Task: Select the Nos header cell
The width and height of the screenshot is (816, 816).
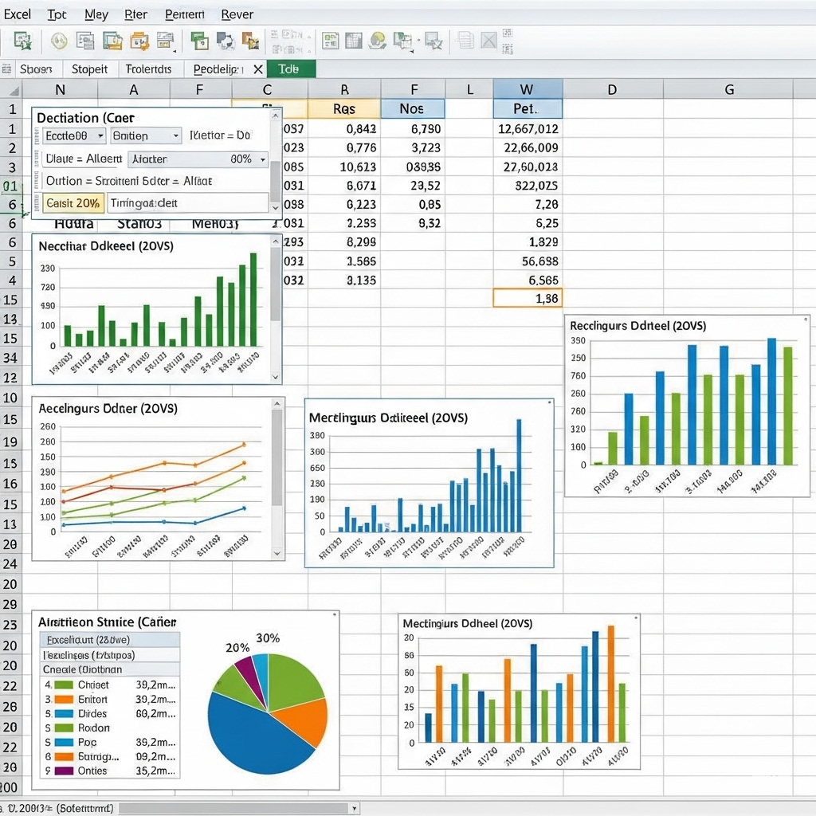Action: [x=413, y=108]
